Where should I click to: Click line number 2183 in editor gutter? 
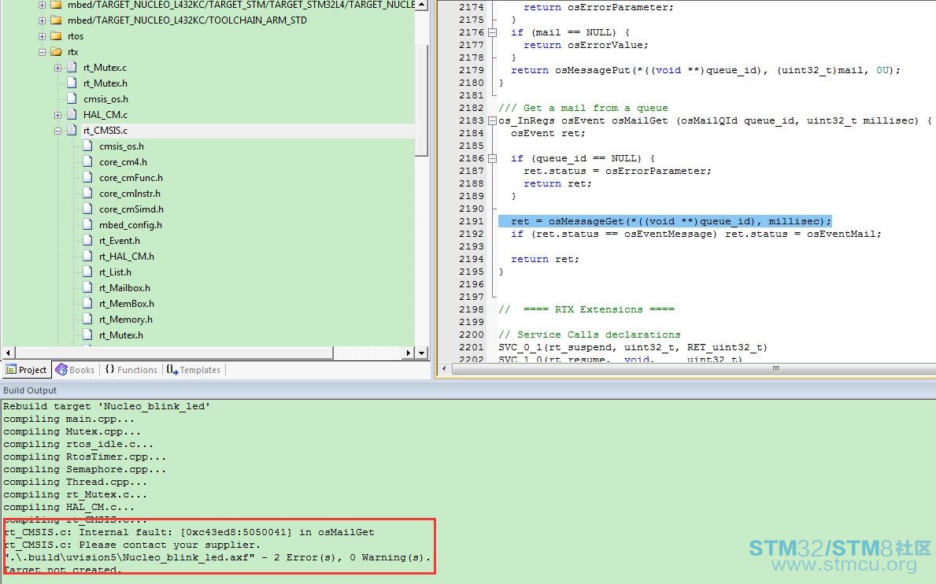click(472, 120)
